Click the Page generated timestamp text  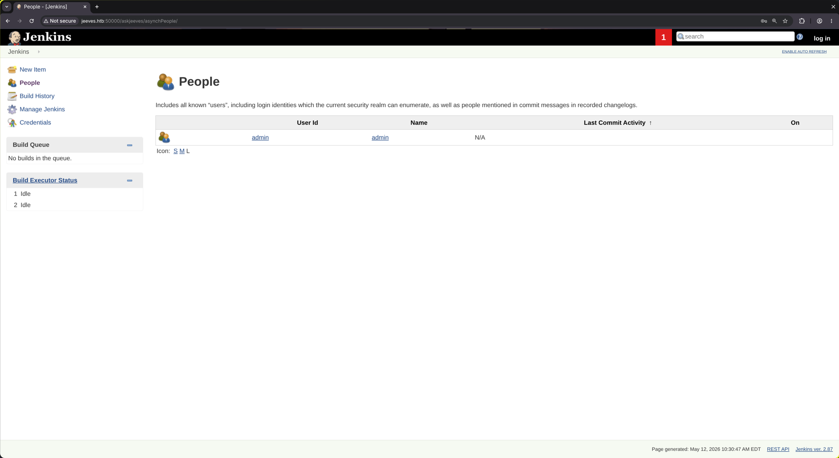[706, 449]
